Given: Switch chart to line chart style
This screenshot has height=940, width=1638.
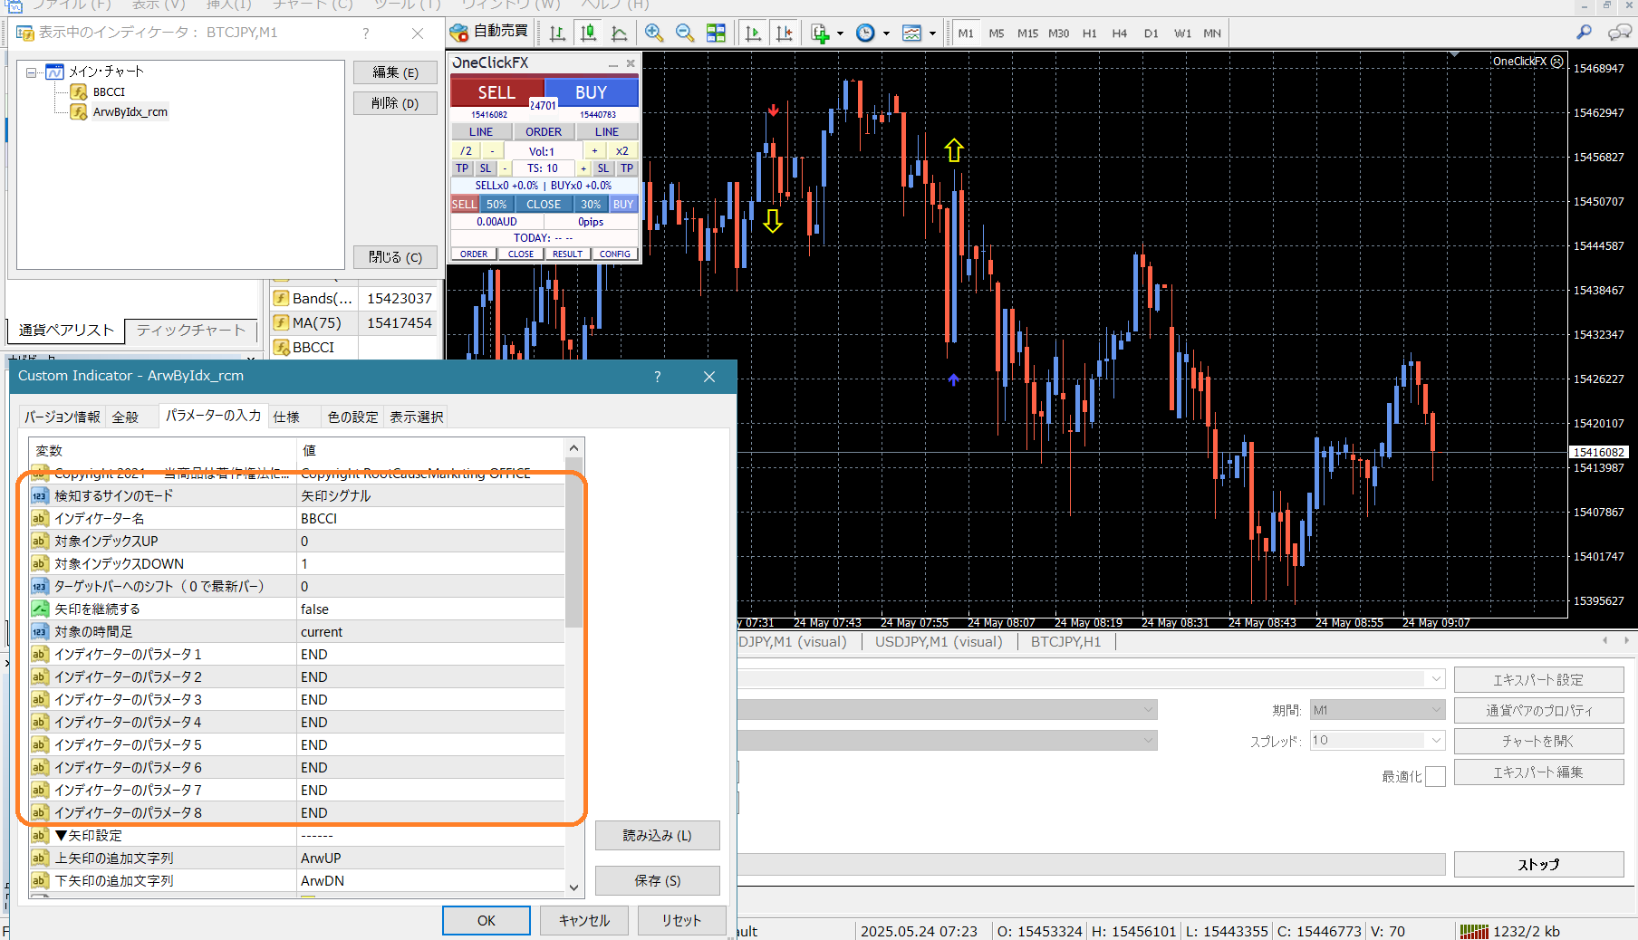Looking at the screenshot, I should [x=619, y=34].
